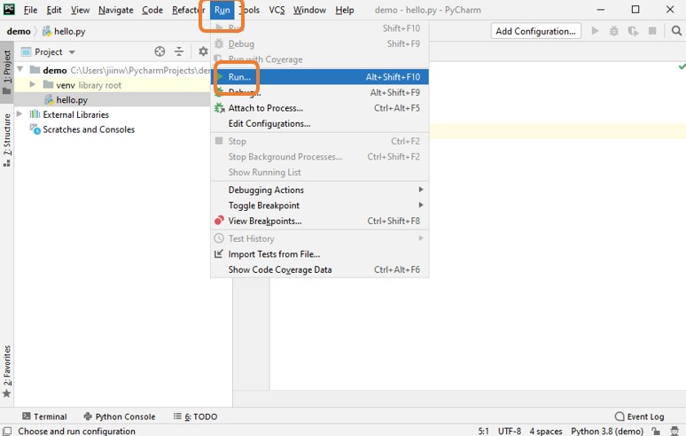
Task: Click the Run with Coverage toolbar icon
Action: point(633,31)
